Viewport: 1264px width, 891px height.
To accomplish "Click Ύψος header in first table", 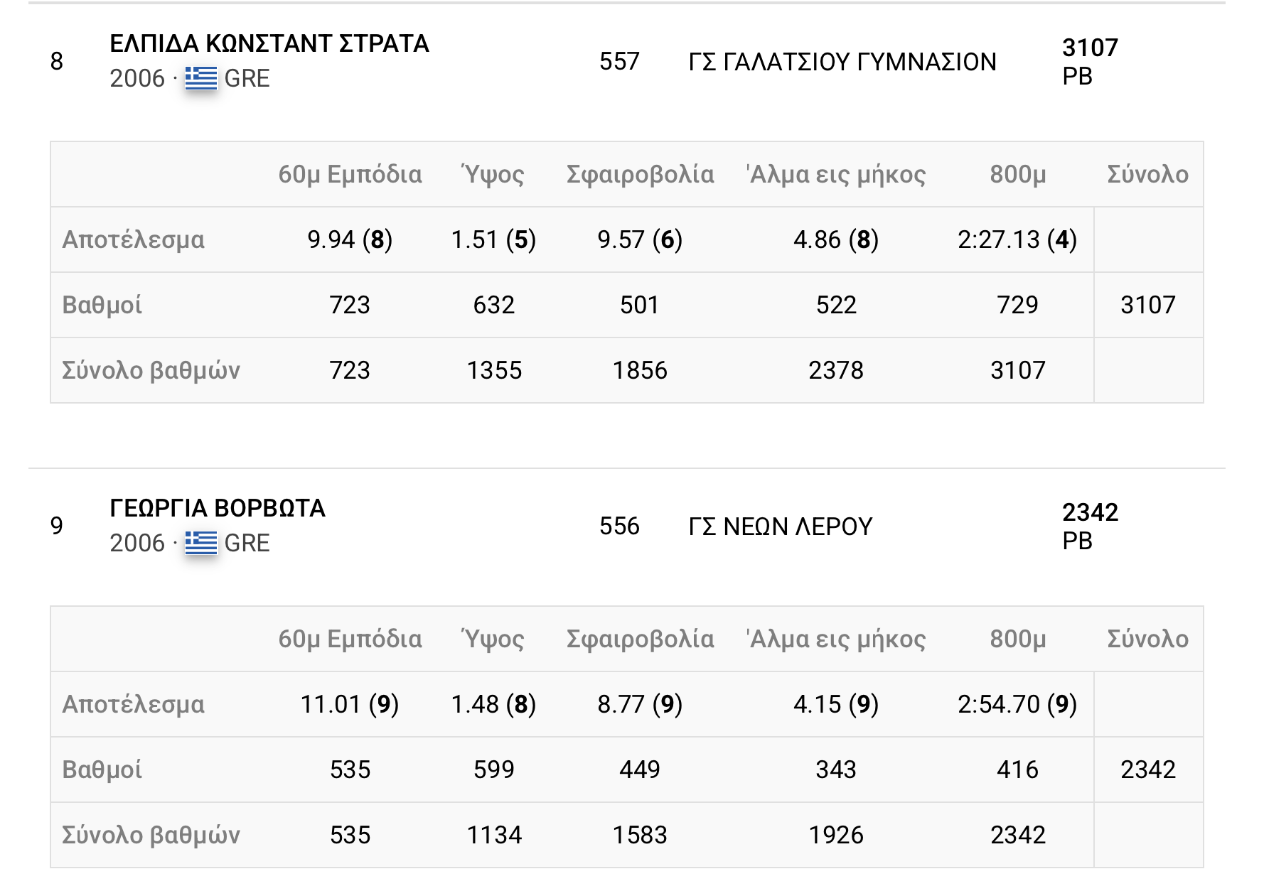I will coord(493,175).
